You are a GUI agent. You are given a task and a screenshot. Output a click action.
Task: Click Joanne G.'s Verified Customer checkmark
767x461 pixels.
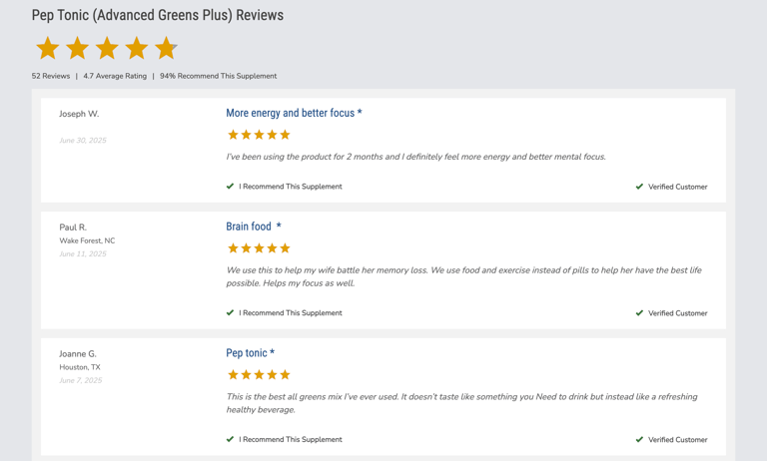click(639, 440)
